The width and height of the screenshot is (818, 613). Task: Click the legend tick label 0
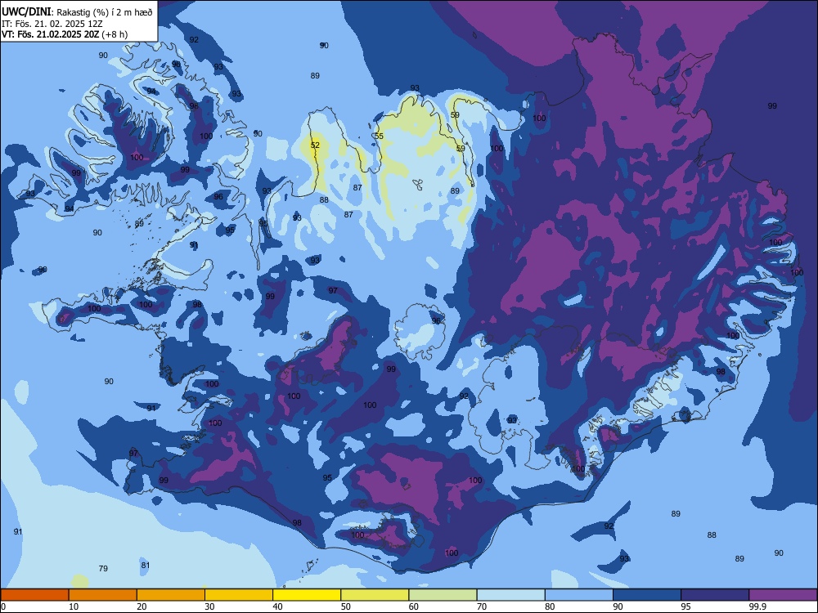tap(3, 606)
